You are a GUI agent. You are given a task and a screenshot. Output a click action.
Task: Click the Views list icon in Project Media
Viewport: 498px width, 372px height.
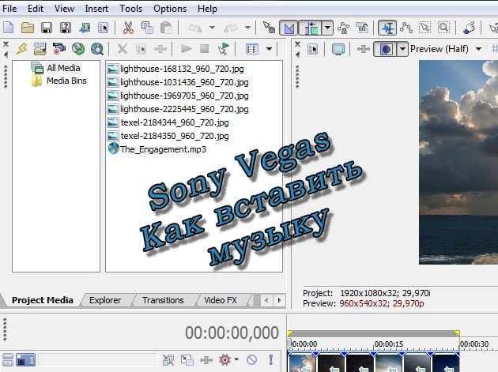coord(252,49)
